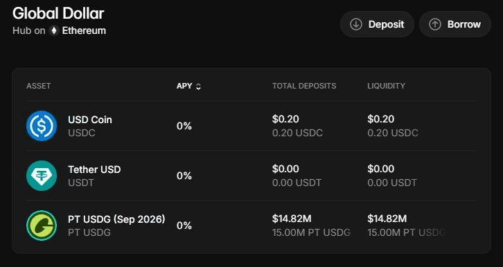This screenshot has width=503, height=267.
Task: Click the down-arrow circle in Deposit
Action: pos(356,24)
